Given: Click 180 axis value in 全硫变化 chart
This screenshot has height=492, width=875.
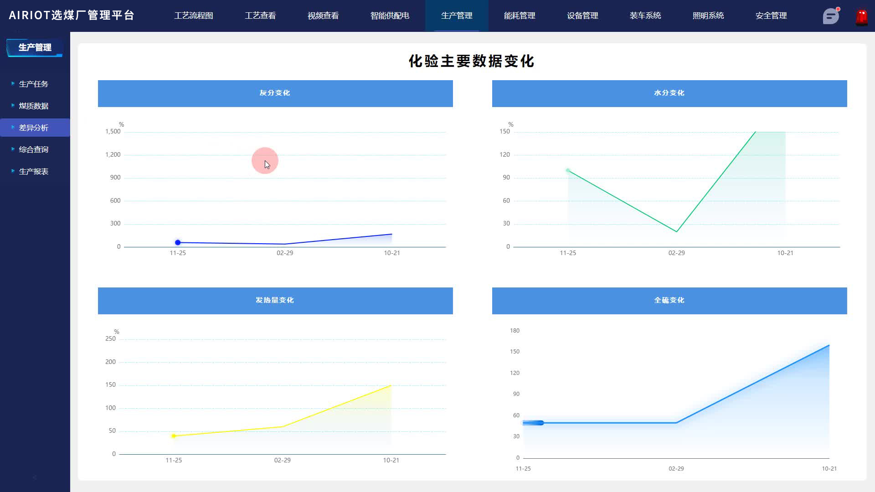Looking at the screenshot, I should point(515,330).
